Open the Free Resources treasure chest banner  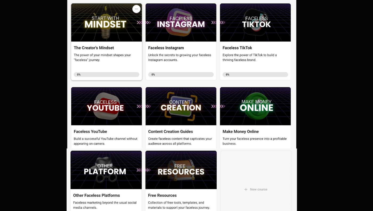tap(181, 170)
